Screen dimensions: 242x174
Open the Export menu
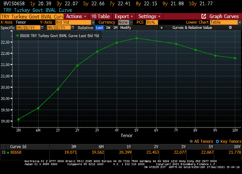(x=123, y=16)
